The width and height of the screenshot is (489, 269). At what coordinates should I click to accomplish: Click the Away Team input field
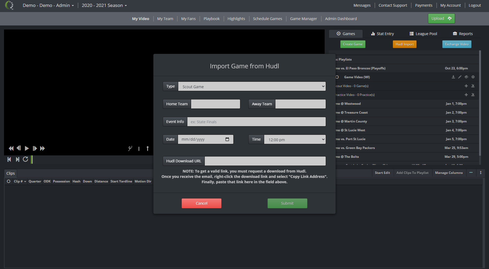point(301,104)
